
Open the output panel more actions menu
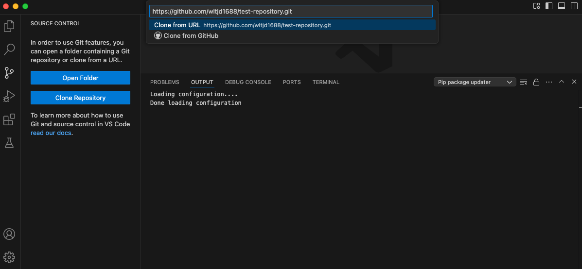coord(549,82)
